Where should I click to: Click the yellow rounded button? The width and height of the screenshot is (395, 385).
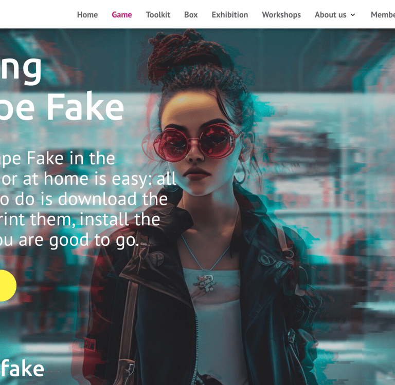[x=8, y=285]
